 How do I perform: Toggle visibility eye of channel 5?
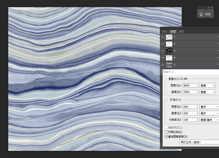pyautogui.click(x=163, y=65)
